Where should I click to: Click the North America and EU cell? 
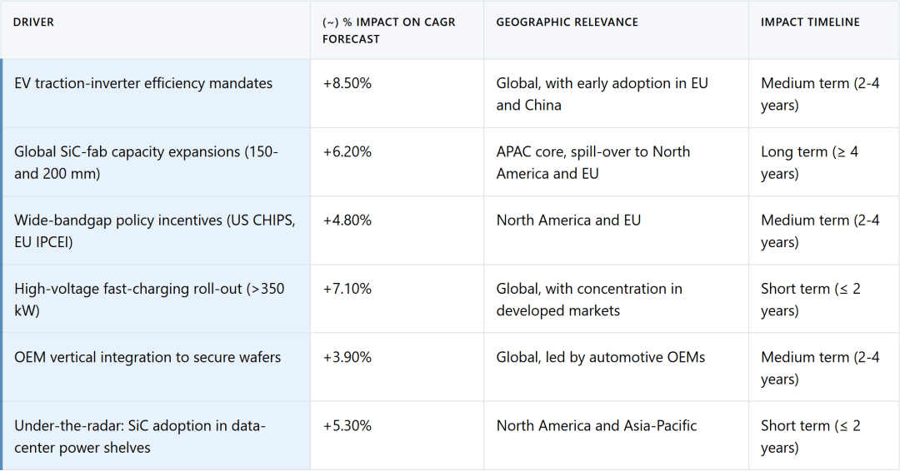568,220
